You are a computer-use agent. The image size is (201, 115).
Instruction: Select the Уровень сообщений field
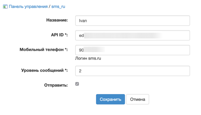133,71
